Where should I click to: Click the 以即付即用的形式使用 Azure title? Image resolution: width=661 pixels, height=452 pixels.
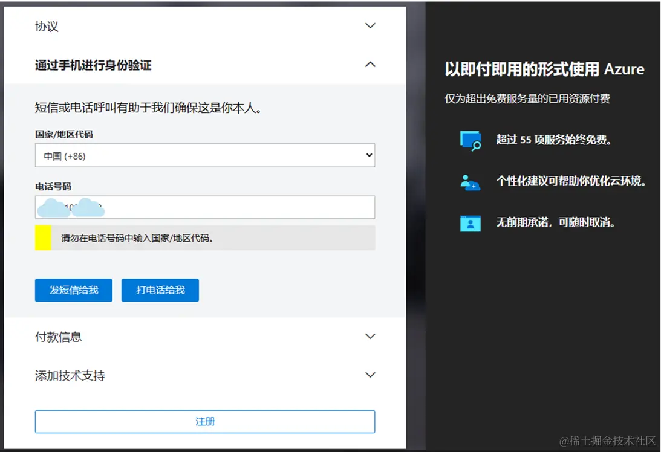pos(545,69)
